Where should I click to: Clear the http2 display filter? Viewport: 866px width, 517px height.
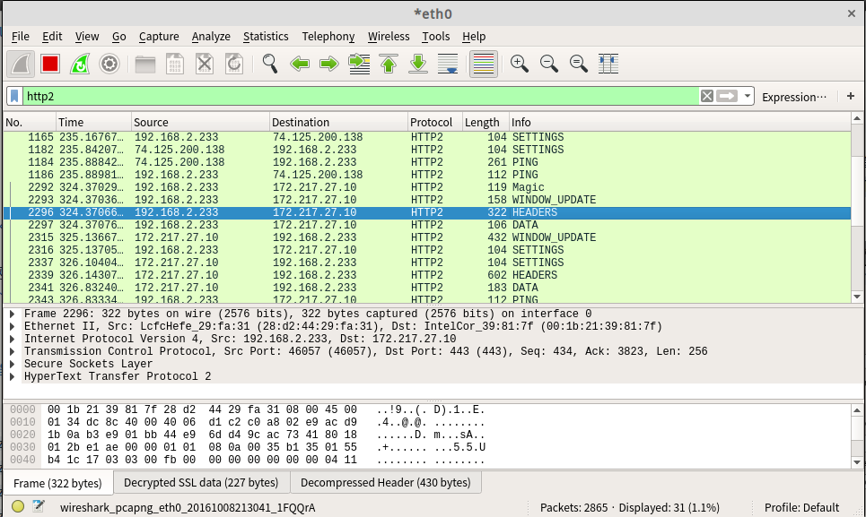[x=707, y=96]
